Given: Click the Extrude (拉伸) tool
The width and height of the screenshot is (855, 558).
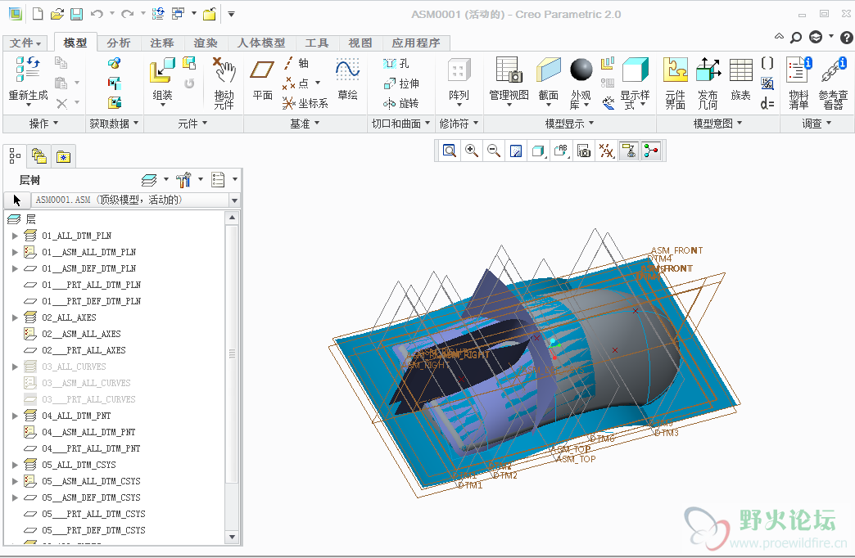Looking at the screenshot, I should click(x=401, y=83).
